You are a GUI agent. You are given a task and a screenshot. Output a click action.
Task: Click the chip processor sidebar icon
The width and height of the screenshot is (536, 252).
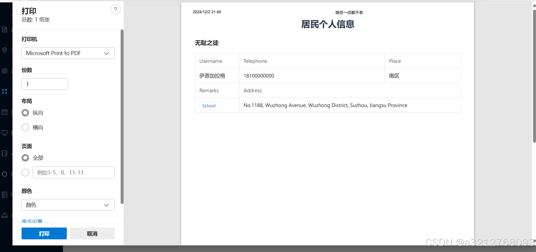[x=4, y=174]
